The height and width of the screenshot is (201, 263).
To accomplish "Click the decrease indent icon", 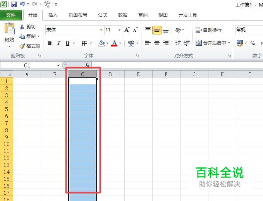I will coord(178,43).
